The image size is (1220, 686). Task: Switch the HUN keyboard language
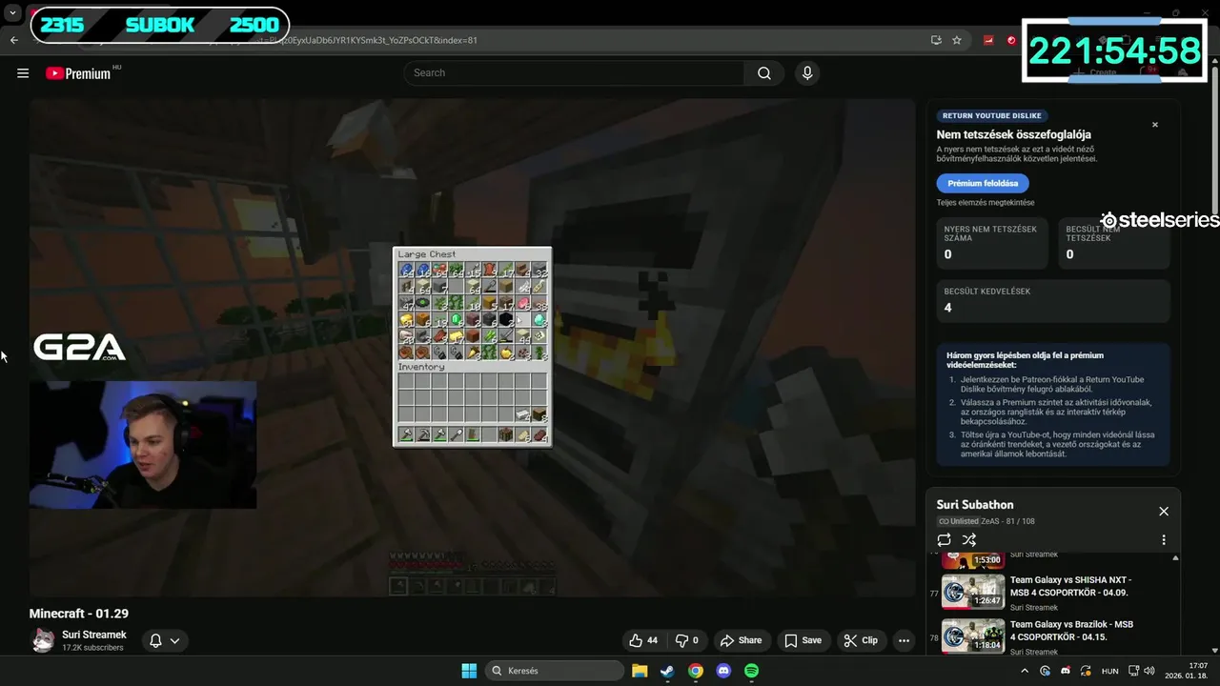pos(1109,671)
